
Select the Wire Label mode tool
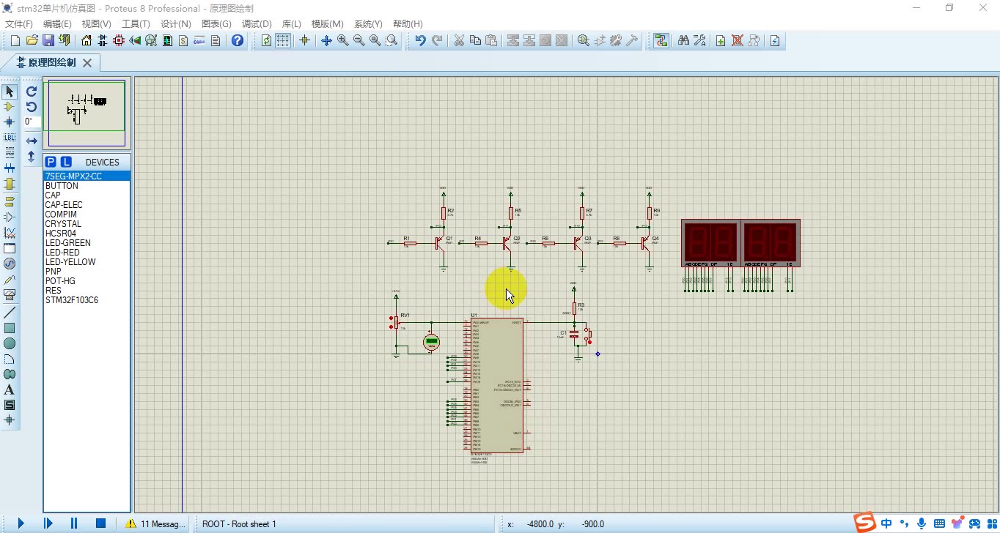10,138
